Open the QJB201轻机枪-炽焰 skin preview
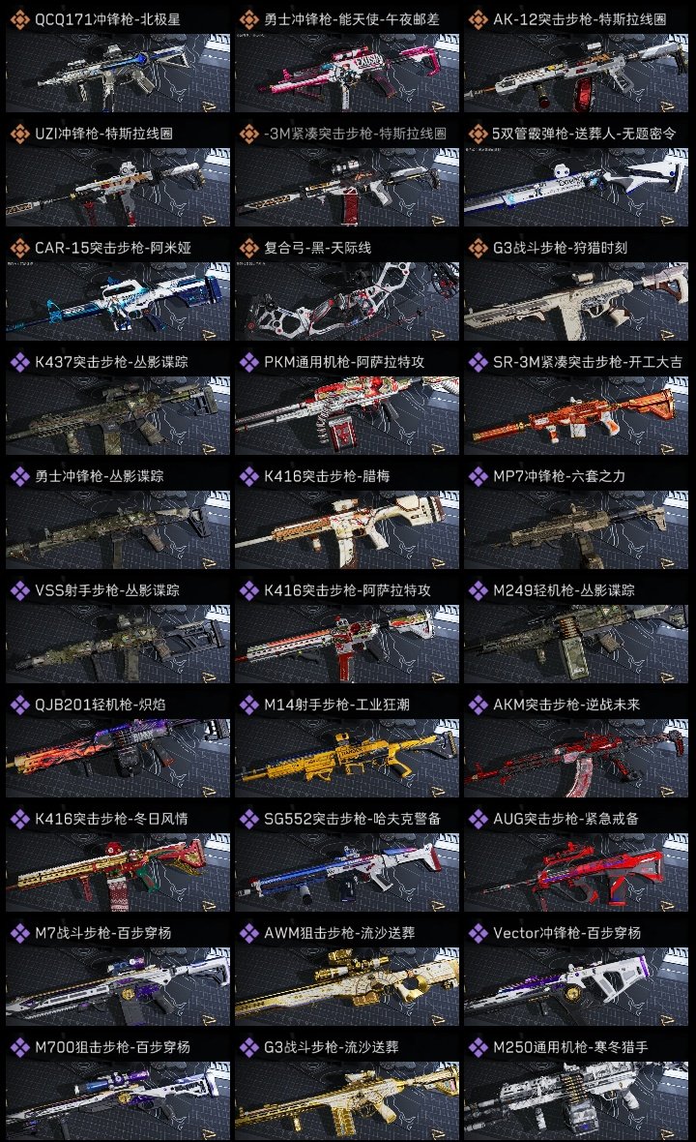Viewport: 696px width, 1142px height. 118,758
